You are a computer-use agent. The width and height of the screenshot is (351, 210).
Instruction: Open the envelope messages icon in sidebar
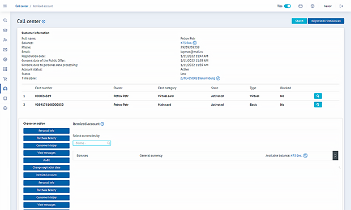click(x=5, y=50)
